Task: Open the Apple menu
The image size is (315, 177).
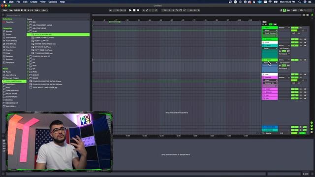Action: click(x=4, y=2)
